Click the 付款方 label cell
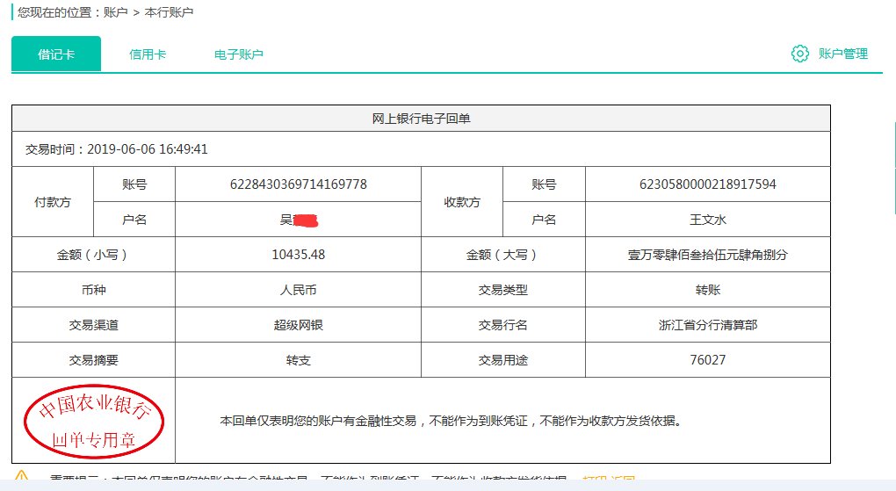The width and height of the screenshot is (896, 491). [53, 202]
